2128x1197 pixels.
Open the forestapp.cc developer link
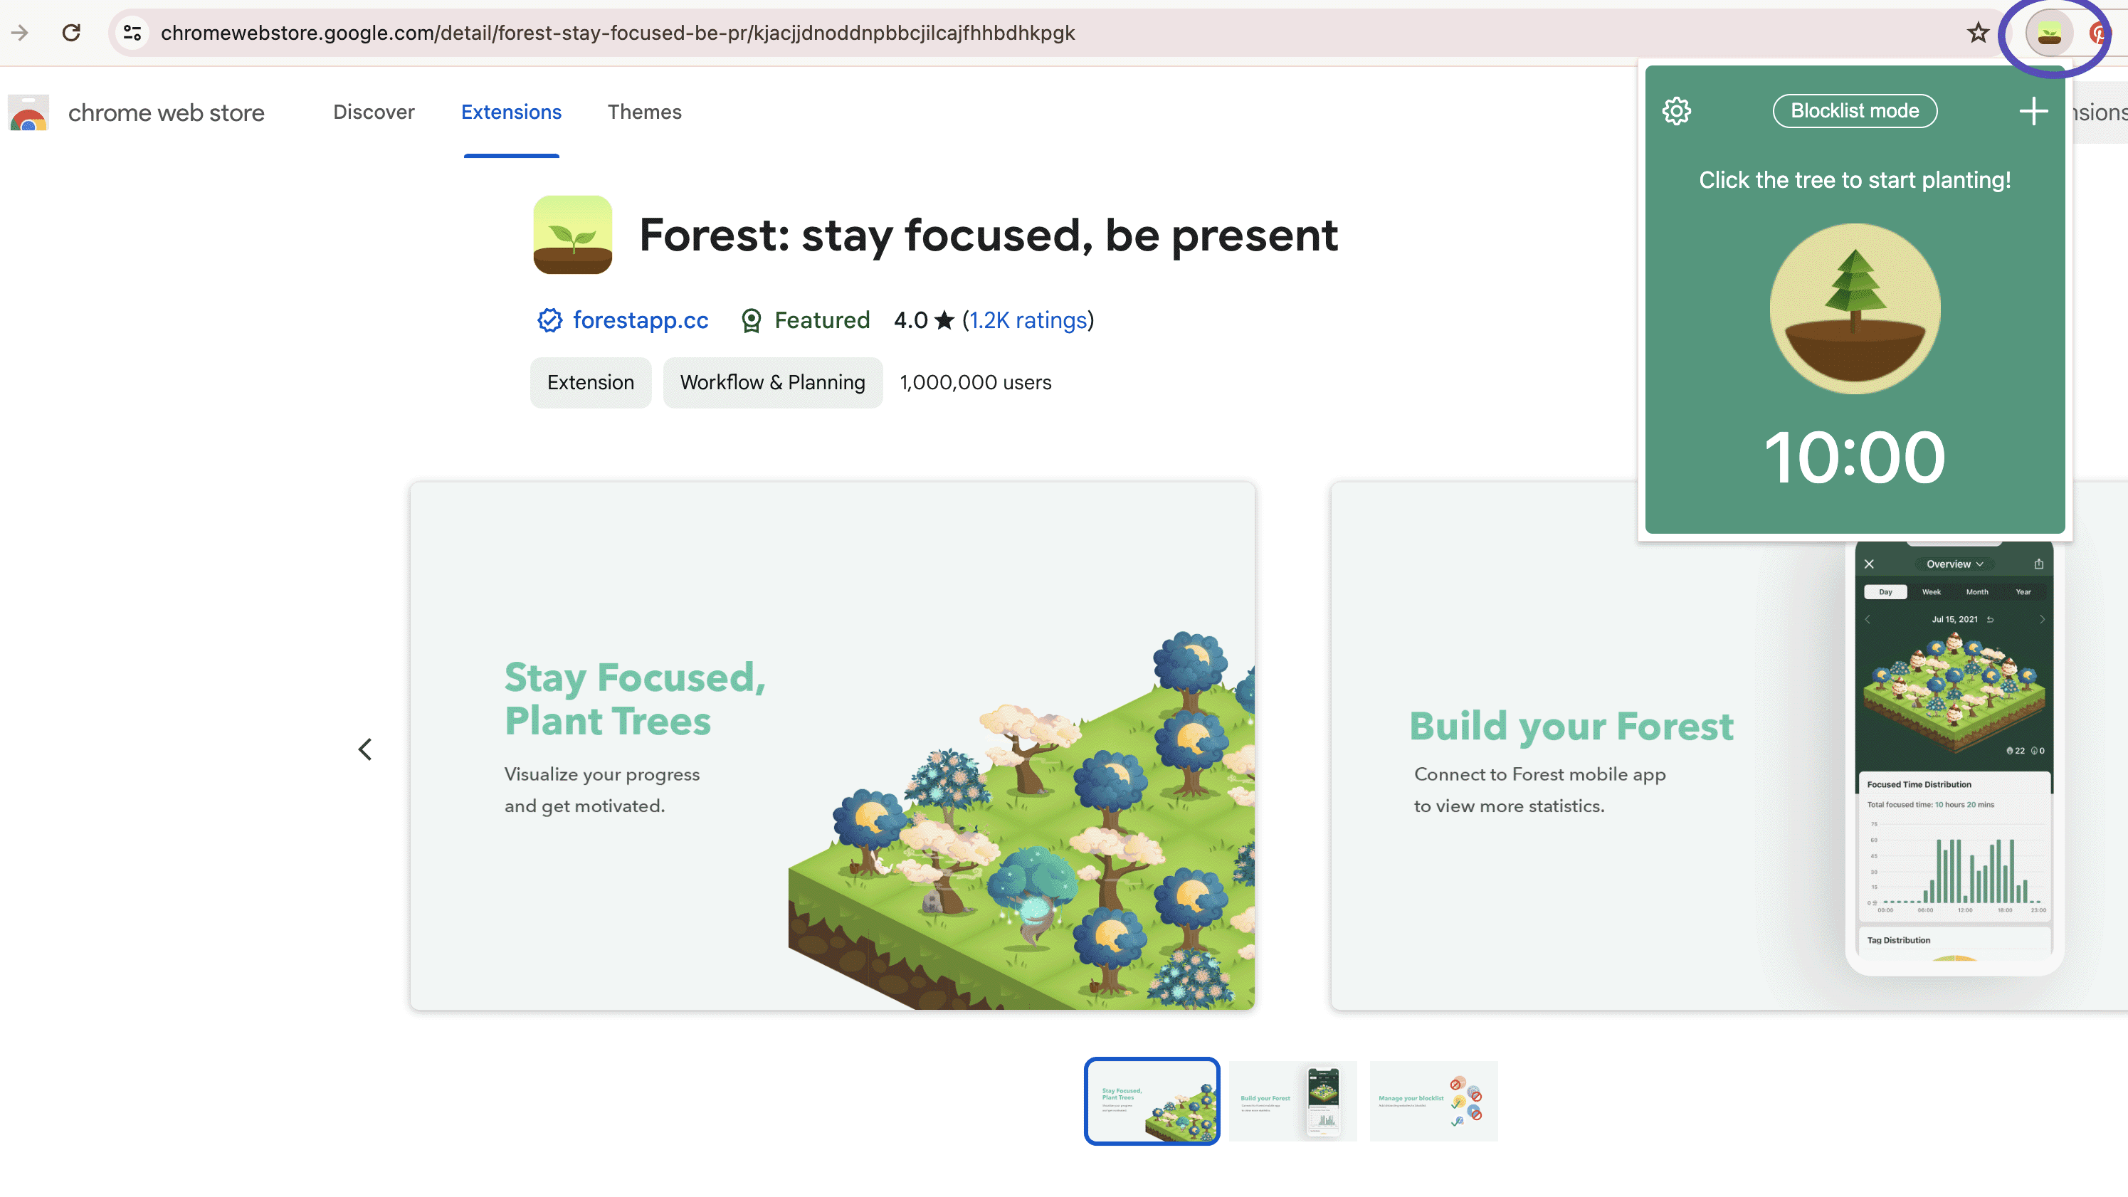click(x=641, y=320)
